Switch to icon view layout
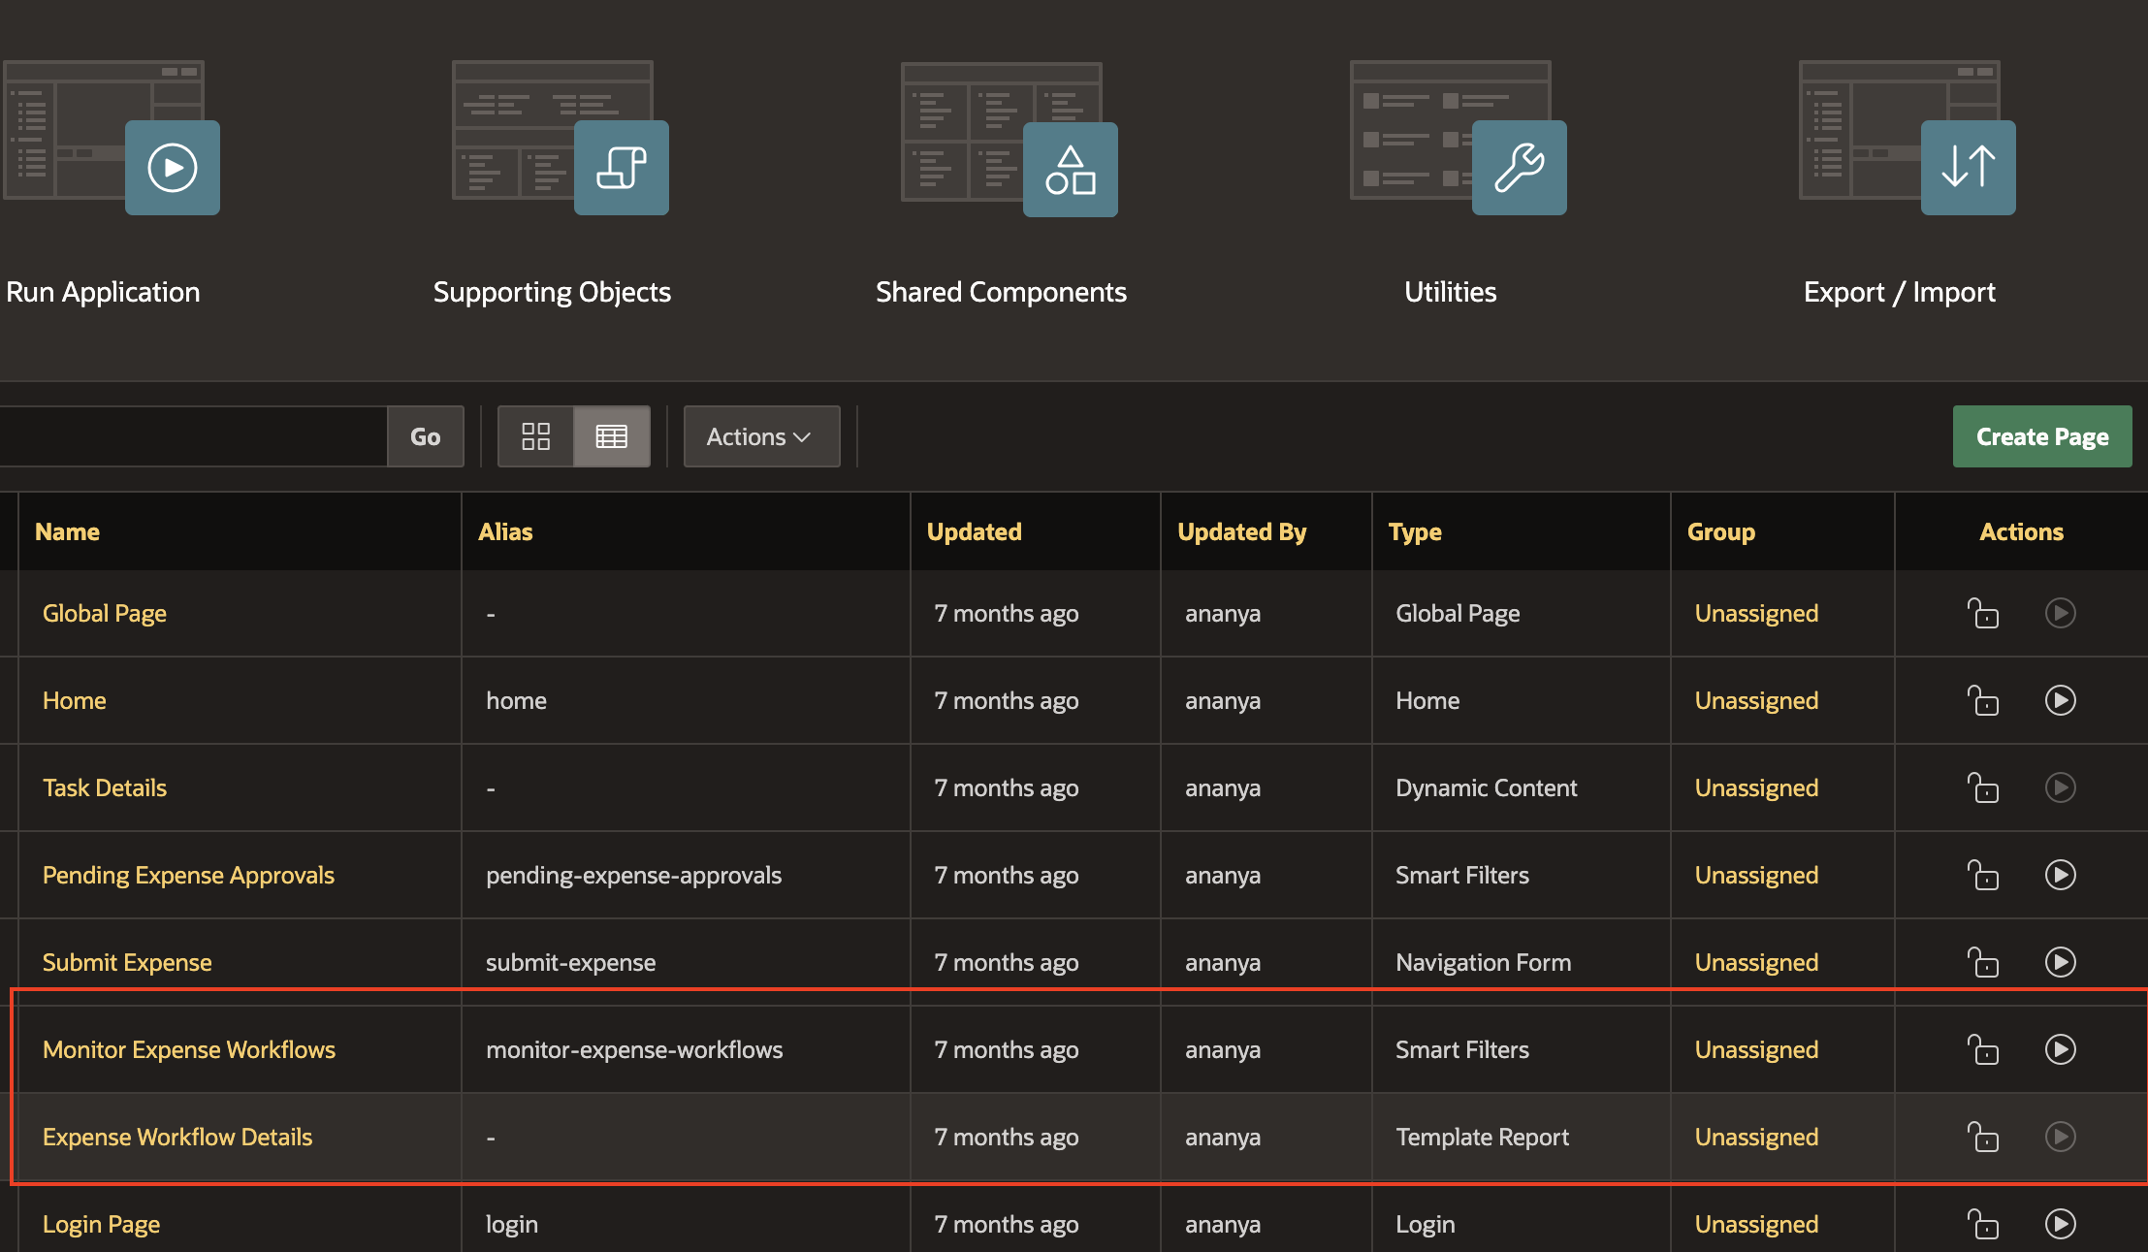 (535, 436)
